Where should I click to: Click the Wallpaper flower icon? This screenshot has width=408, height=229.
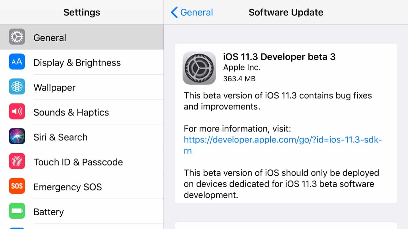pyautogui.click(x=17, y=87)
